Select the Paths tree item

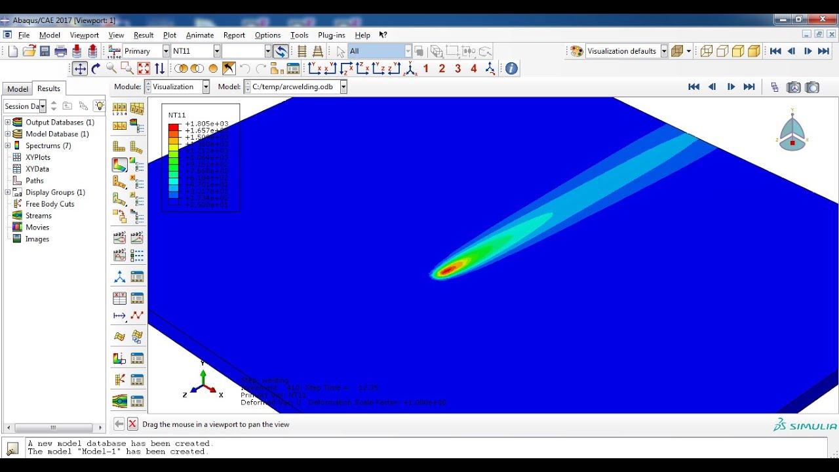pyautogui.click(x=34, y=180)
